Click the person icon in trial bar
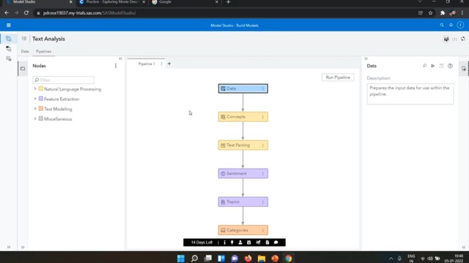469x263 pixels. [240, 242]
